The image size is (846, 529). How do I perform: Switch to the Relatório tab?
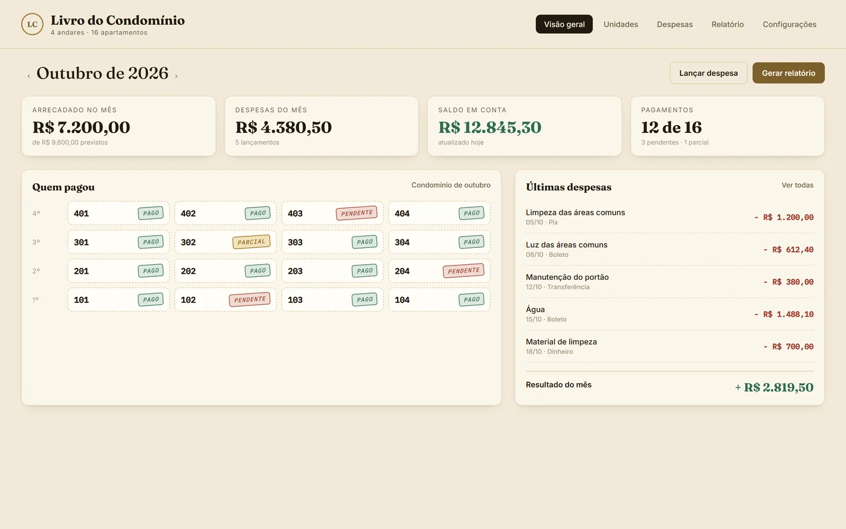728,24
